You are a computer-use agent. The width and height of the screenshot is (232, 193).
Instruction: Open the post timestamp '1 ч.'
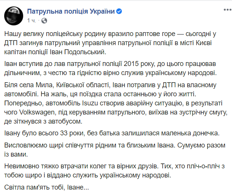point(32,19)
